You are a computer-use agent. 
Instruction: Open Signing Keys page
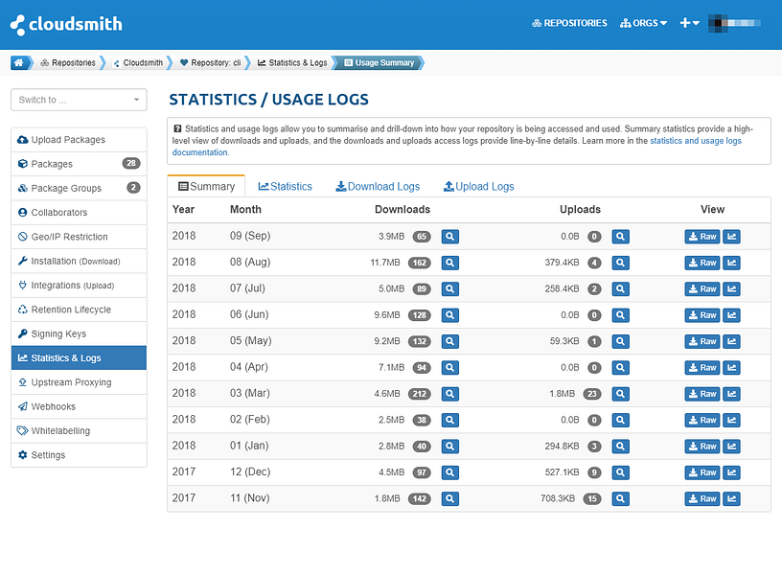(79, 333)
